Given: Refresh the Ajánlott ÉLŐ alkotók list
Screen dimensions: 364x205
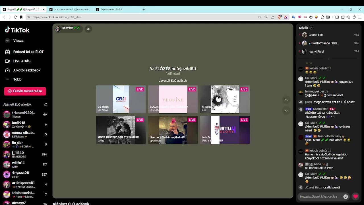Looking at the screenshot, I should tap(45, 104).
